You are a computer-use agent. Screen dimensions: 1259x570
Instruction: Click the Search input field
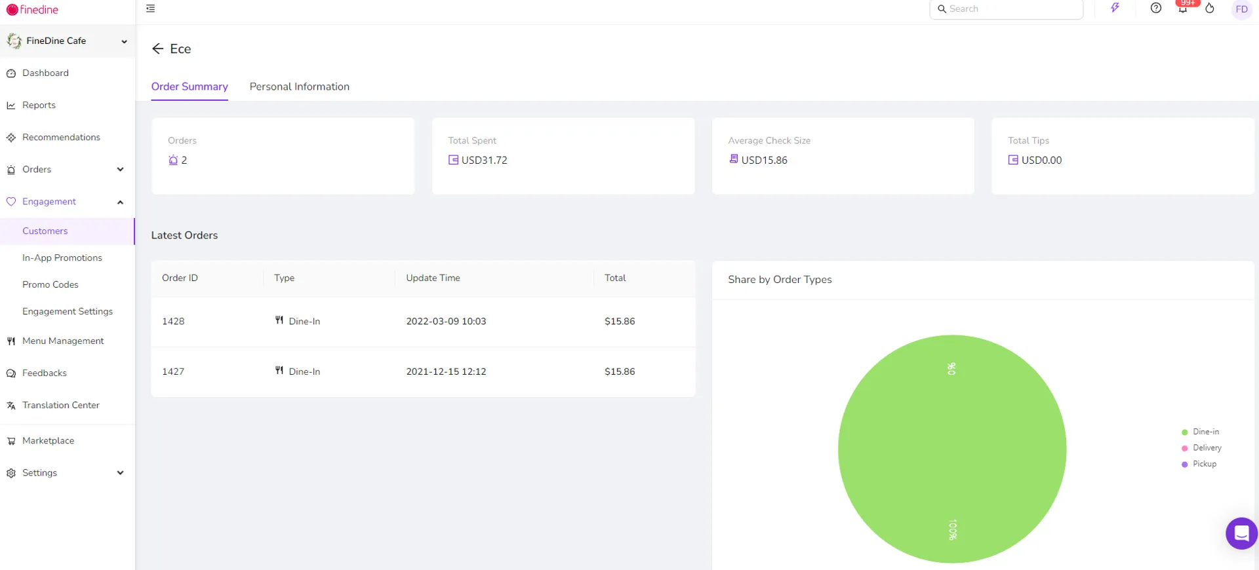click(1006, 9)
